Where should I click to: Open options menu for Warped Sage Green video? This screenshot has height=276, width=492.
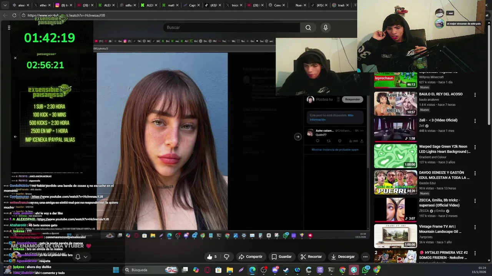[475, 147]
